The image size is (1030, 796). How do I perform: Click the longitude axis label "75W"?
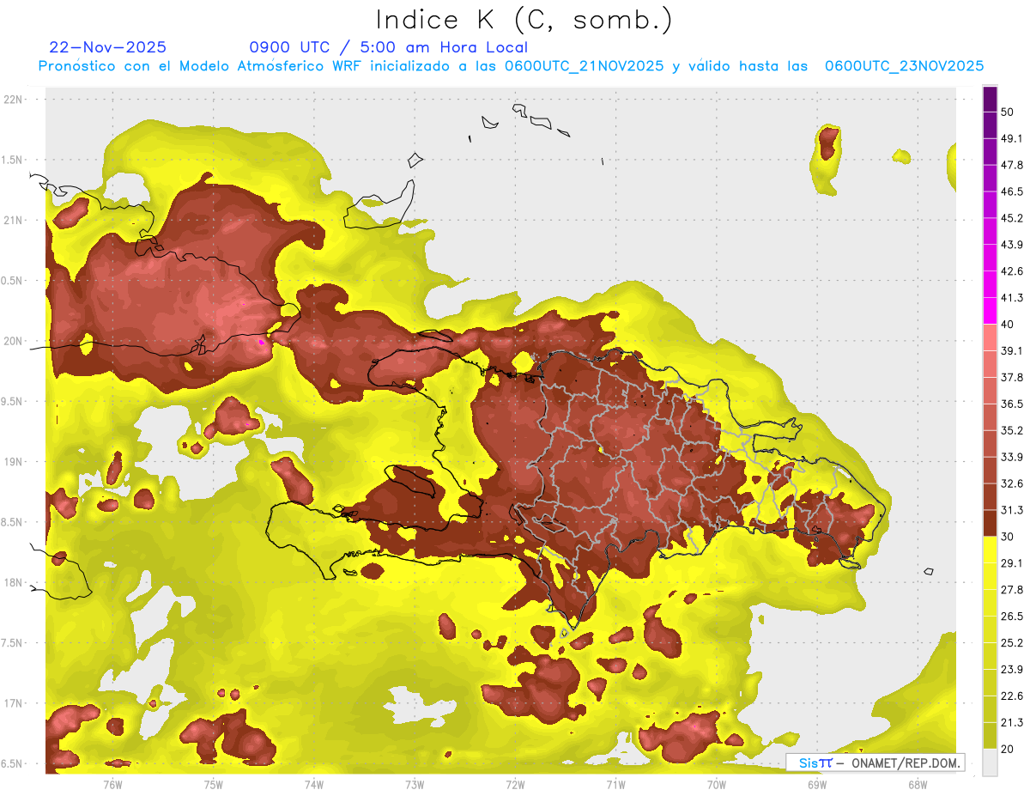coord(214,785)
